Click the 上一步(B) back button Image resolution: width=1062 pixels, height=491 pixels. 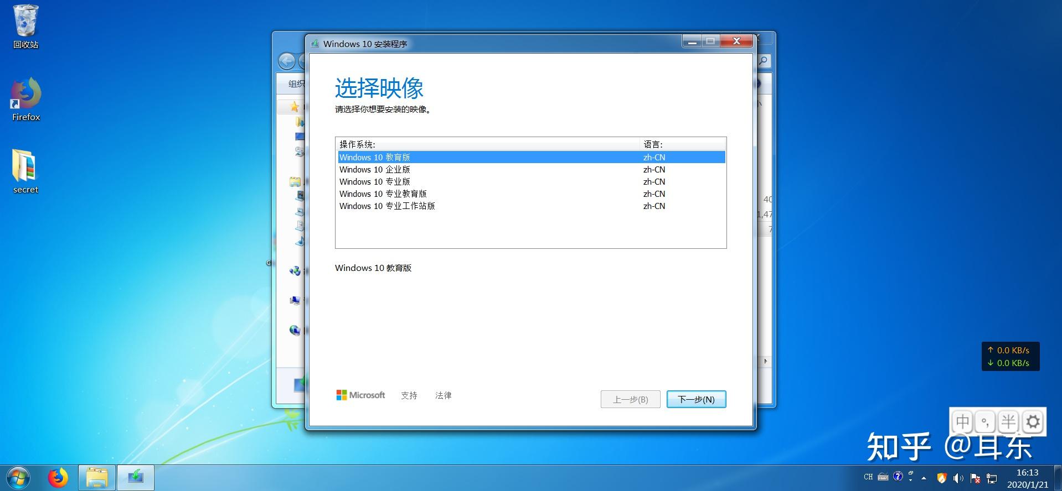(630, 399)
